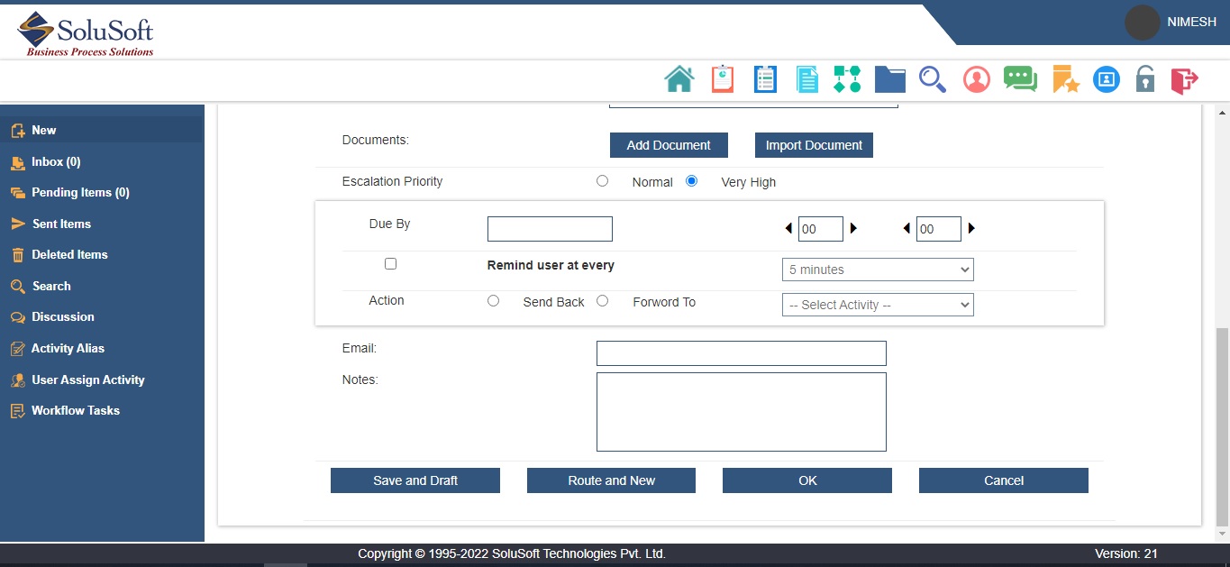Click the blue folder icon
Screen dimensions: 1230x567
click(889, 79)
